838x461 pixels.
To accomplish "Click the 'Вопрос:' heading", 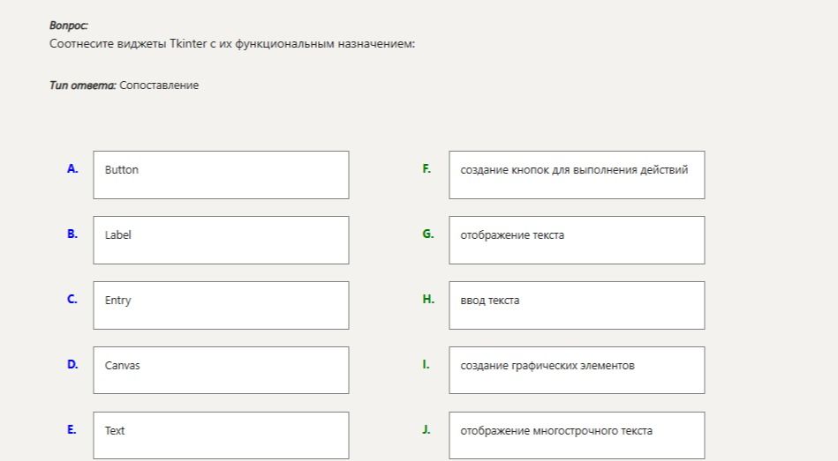I will pos(68,25).
